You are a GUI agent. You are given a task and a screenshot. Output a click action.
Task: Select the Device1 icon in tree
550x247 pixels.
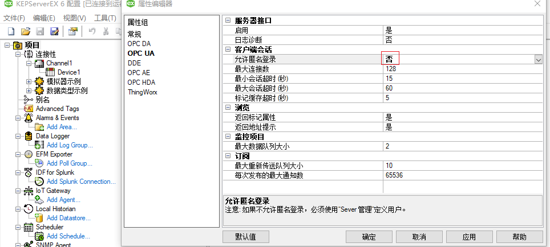point(50,72)
